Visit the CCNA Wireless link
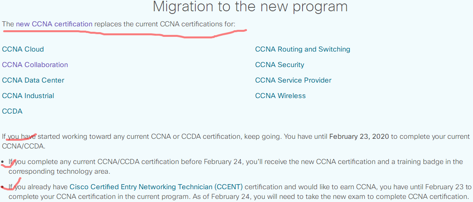473x202 pixels. [x=280, y=96]
